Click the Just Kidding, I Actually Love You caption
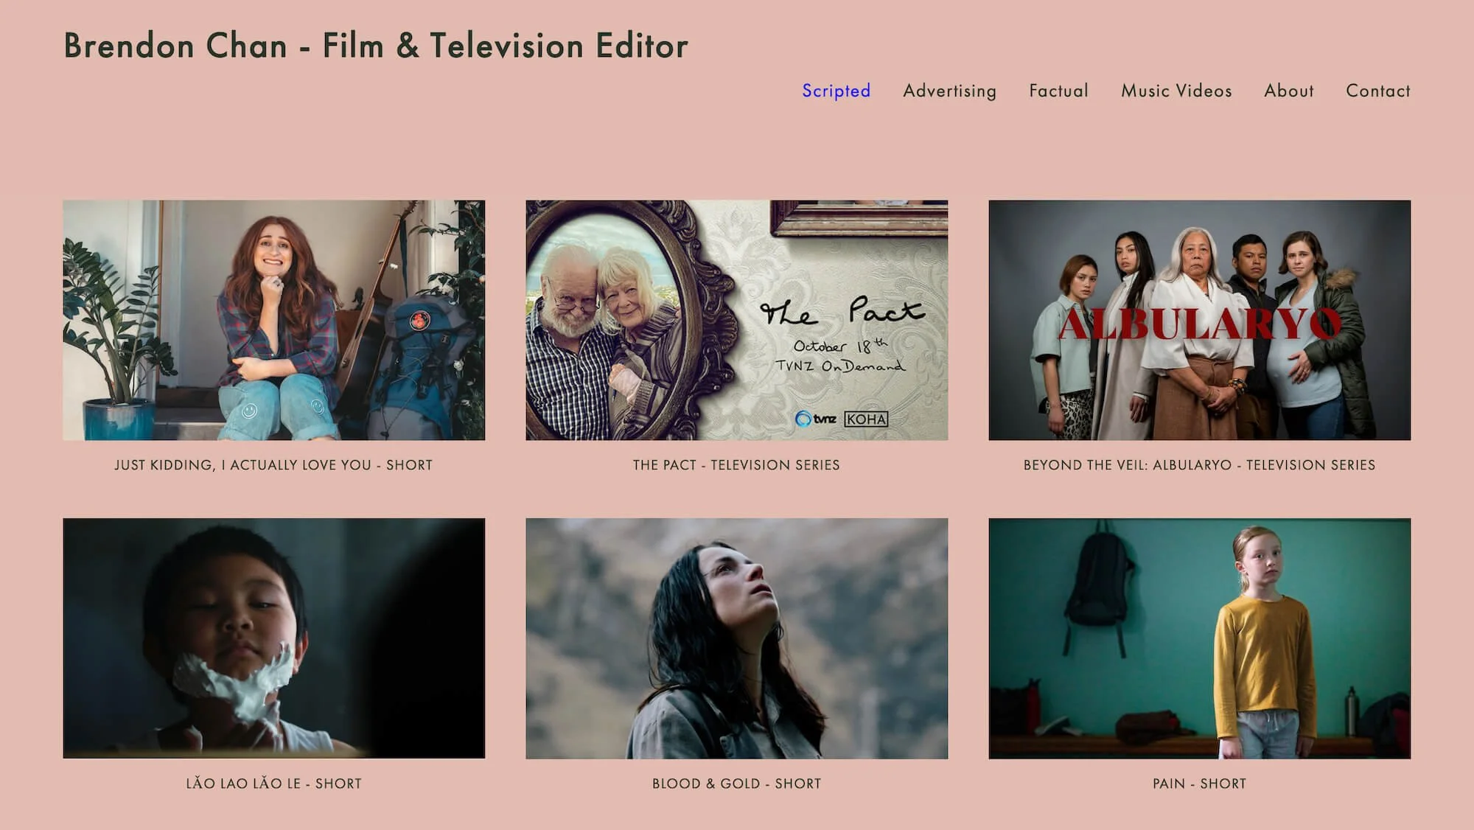The image size is (1474, 830). pyautogui.click(x=273, y=465)
